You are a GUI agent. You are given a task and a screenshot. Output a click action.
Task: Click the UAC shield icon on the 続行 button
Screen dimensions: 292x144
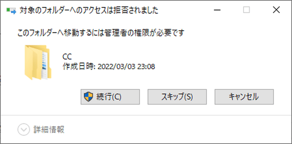(x=88, y=97)
